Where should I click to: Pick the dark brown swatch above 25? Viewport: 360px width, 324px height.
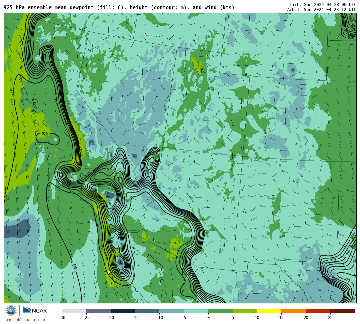coord(343,311)
